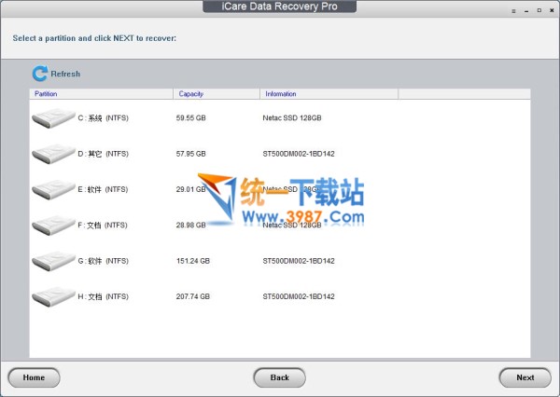Image resolution: width=560 pixels, height=397 pixels.
Task: Select the H: (NTFS) partition label
Action: 104,296
